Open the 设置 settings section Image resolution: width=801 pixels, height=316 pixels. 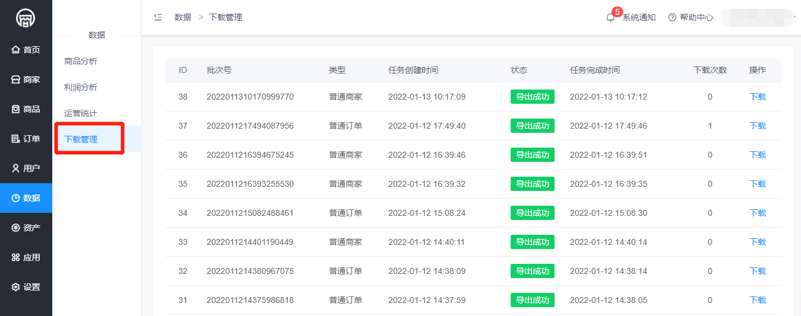[x=26, y=287]
